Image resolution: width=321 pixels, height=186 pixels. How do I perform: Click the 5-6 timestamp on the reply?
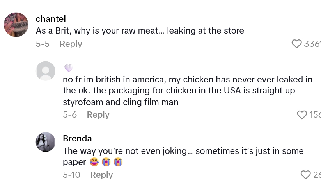pos(70,114)
